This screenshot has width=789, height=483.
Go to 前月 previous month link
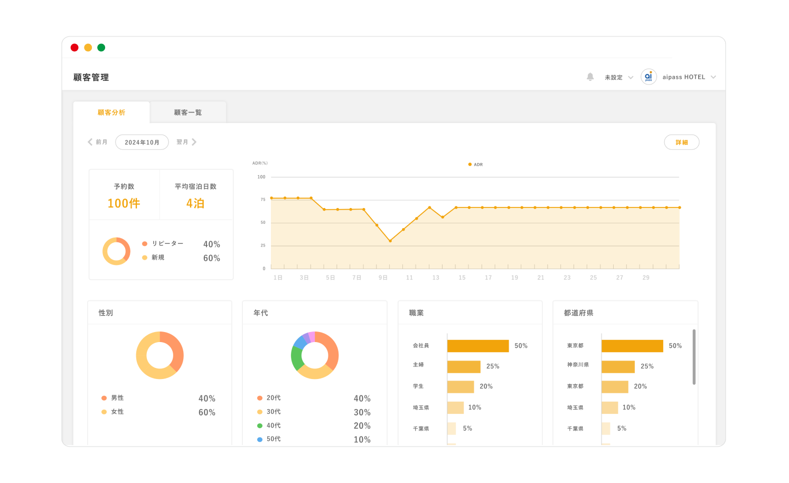click(x=101, y=142)
